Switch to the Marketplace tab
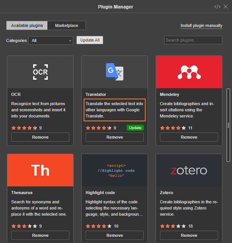 (x=67, y=25)
